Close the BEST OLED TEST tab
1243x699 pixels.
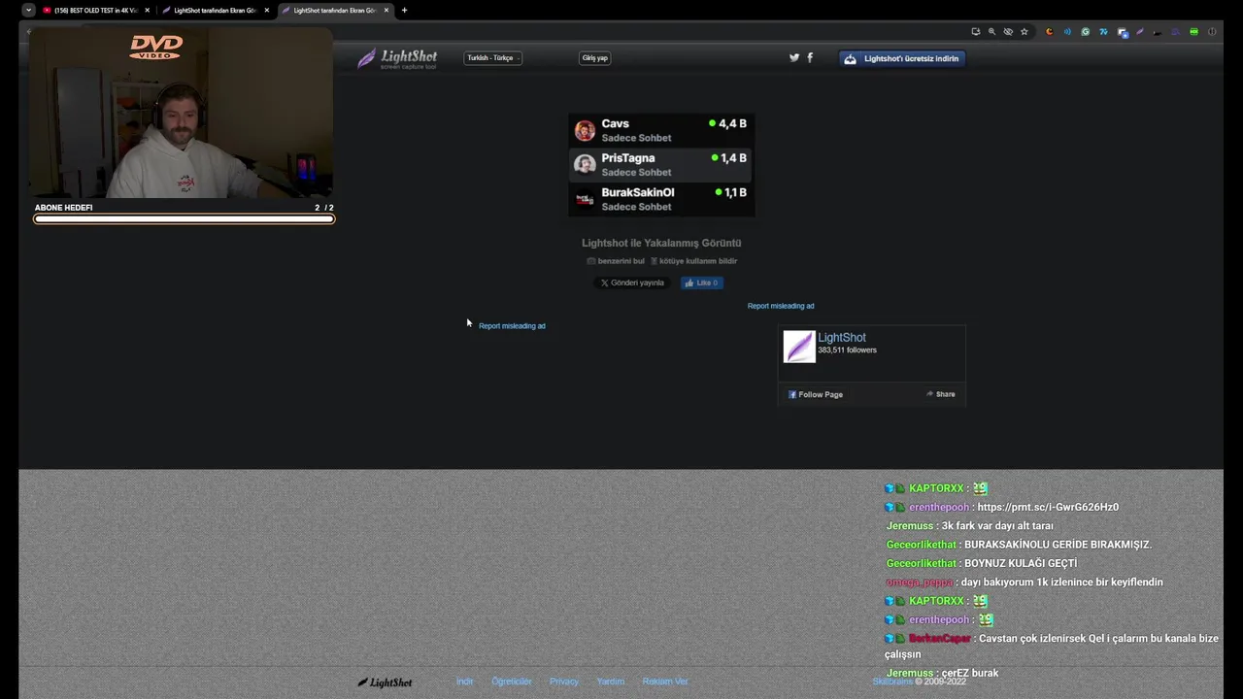point(148,10)
